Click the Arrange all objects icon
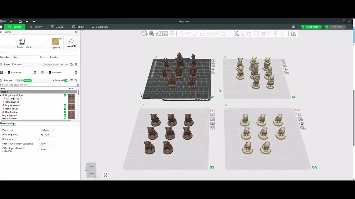This screenshot has height=199, width=355. tap(165, 33)
